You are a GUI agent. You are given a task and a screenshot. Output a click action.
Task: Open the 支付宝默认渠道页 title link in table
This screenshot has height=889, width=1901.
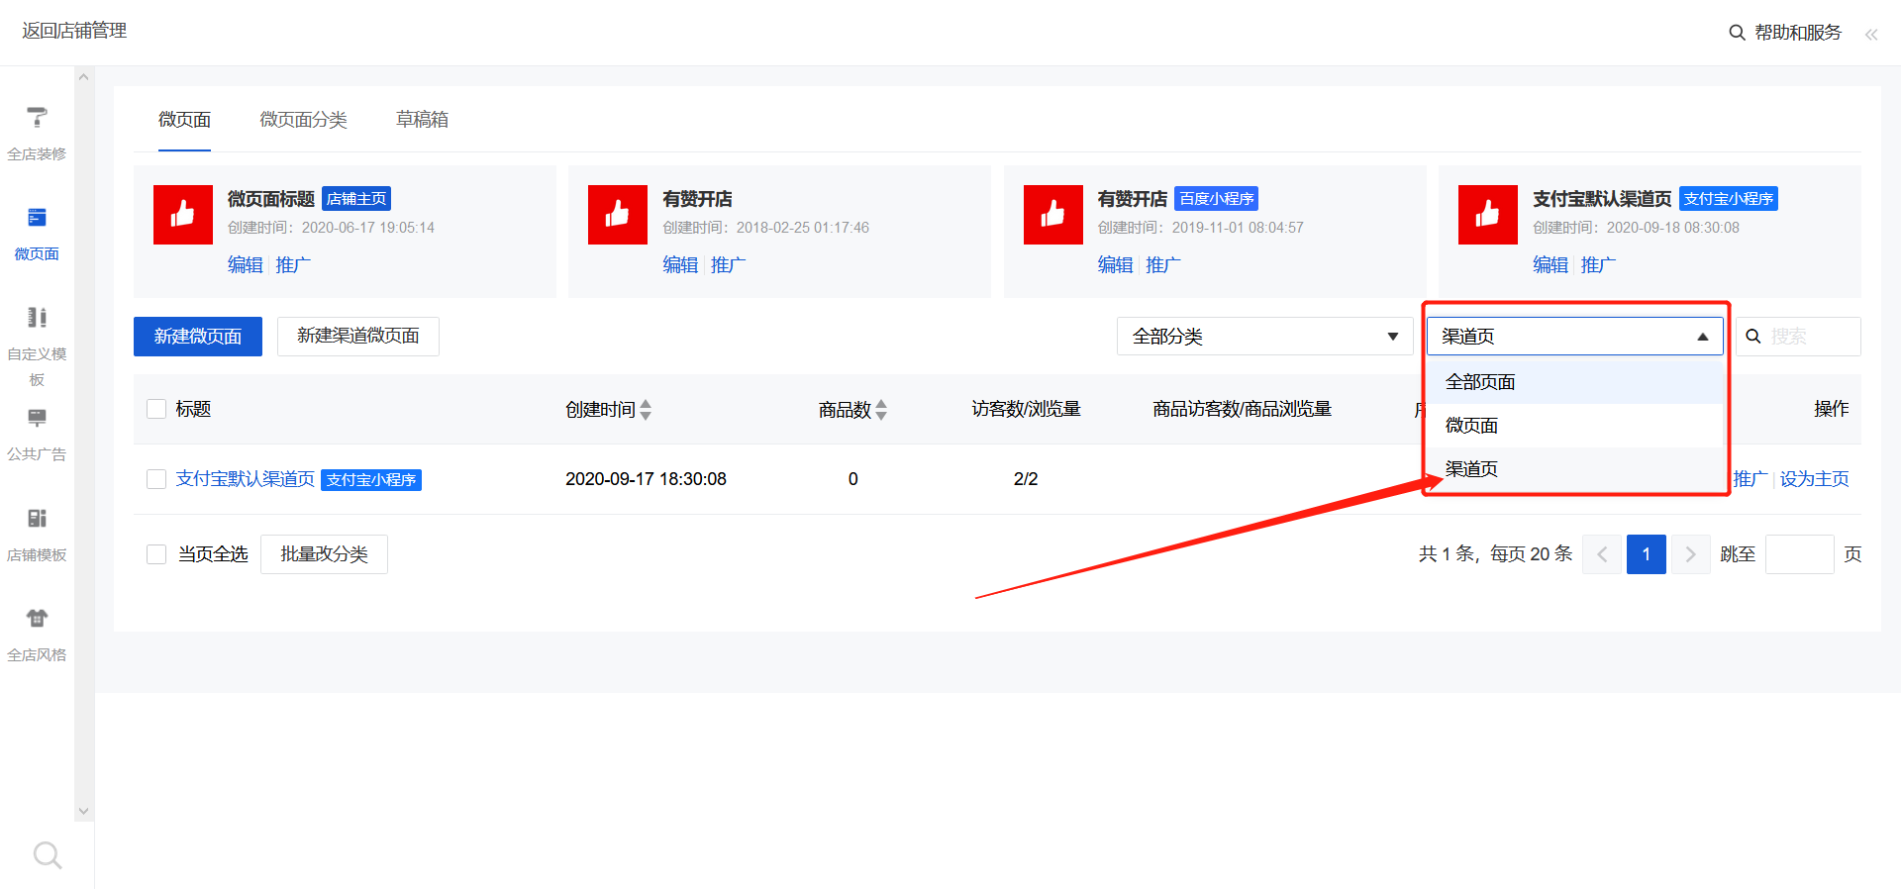click(246, 479)
